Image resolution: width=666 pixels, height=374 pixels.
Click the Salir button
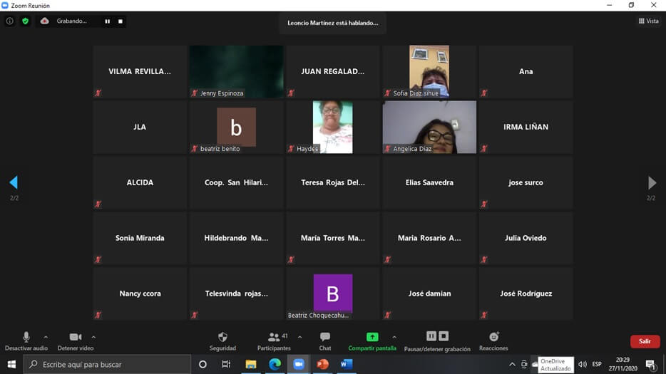(x=645, y=341)
